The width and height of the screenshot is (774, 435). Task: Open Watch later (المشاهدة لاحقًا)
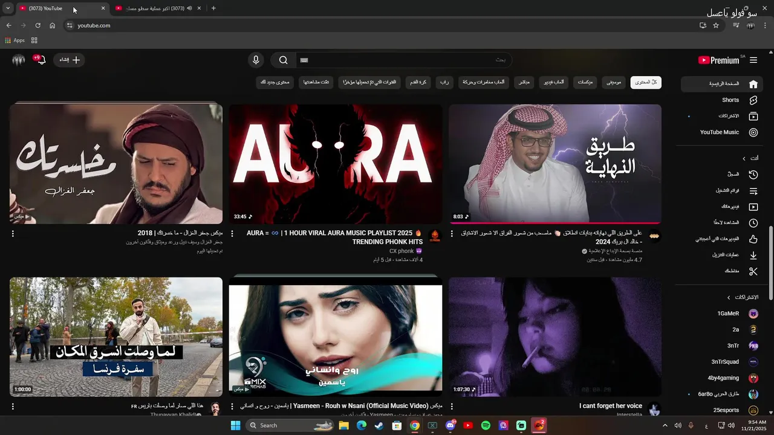click(x=723, y=222)
